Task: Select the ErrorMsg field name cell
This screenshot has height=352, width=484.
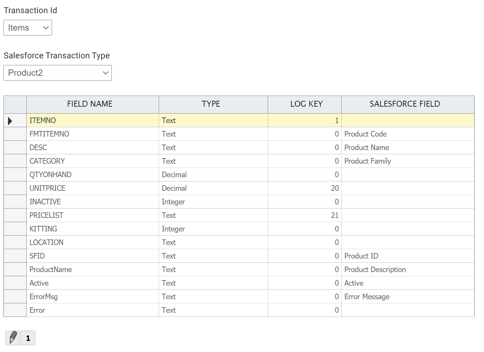Action: point(92,297)
